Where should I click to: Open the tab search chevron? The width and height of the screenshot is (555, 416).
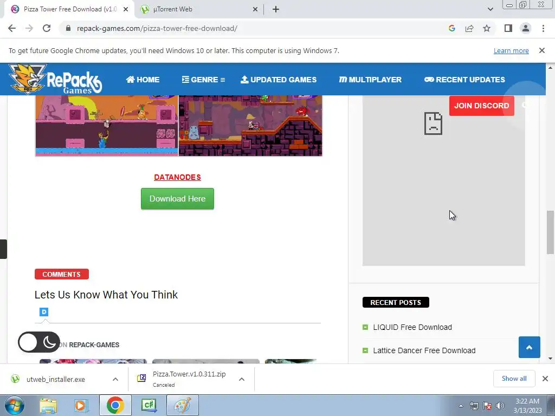(x=490, y=9)
